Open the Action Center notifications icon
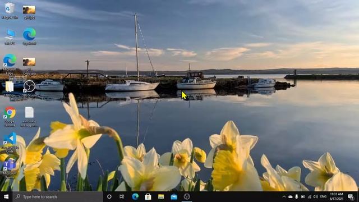Screen dimensions: 359x202 [x=351, y=197]
